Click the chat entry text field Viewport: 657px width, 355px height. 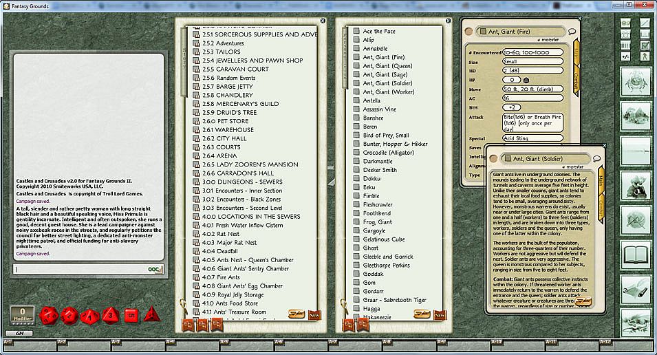79,269
